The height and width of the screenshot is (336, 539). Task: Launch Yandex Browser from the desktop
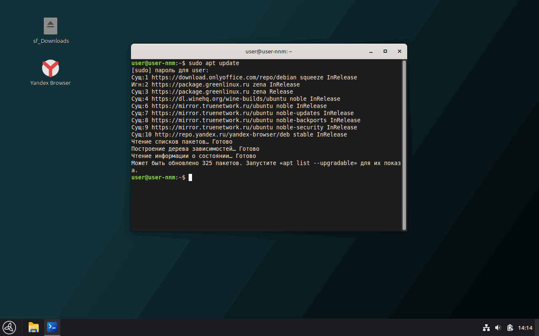tap(51, 68)
